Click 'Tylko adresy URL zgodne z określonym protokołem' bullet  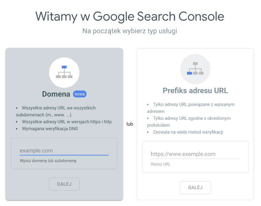[x=192, y=118]
